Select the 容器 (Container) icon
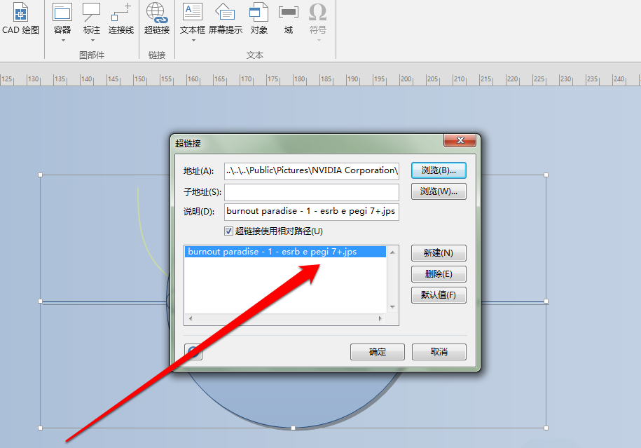Screen dimensions: 641x448 click(62, 15)
